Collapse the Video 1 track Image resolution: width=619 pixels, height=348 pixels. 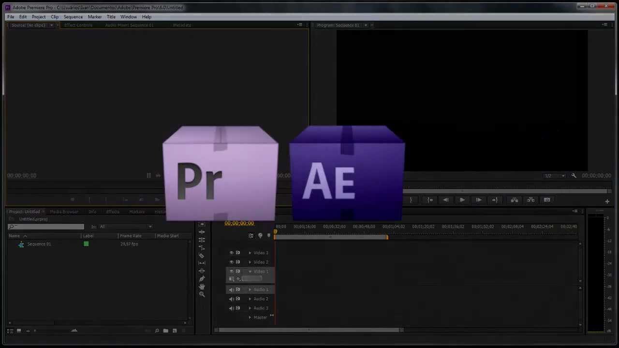click(250, 272)
